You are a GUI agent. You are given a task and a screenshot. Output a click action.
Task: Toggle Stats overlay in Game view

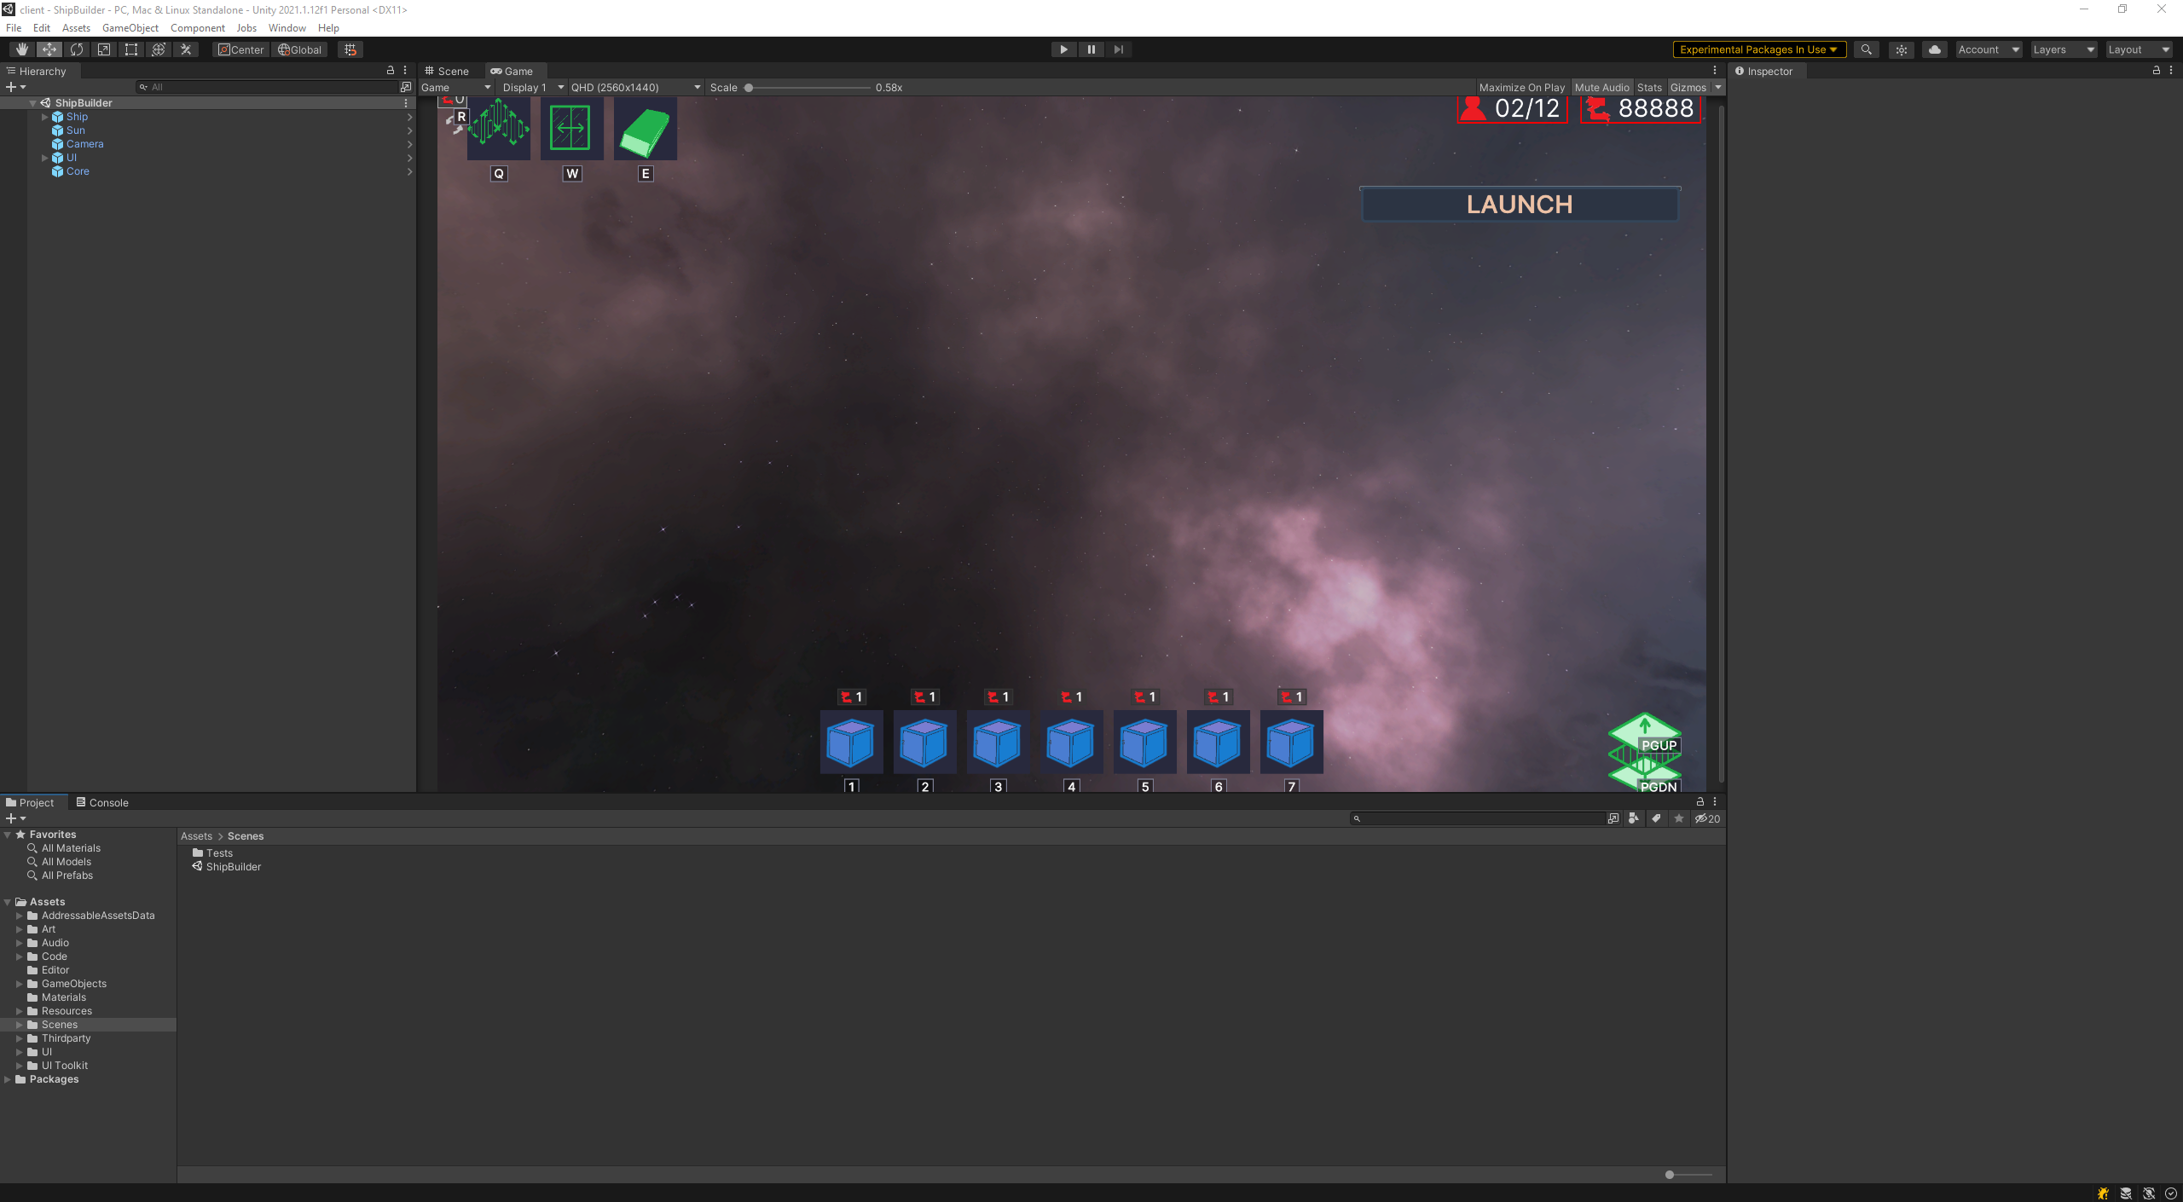[1649, 87]
